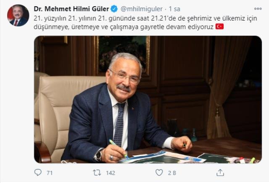The width and height of the screenshot is (269, 183).
Task: Retweet using the arrows icon
Action: click(x=97, y=172)
